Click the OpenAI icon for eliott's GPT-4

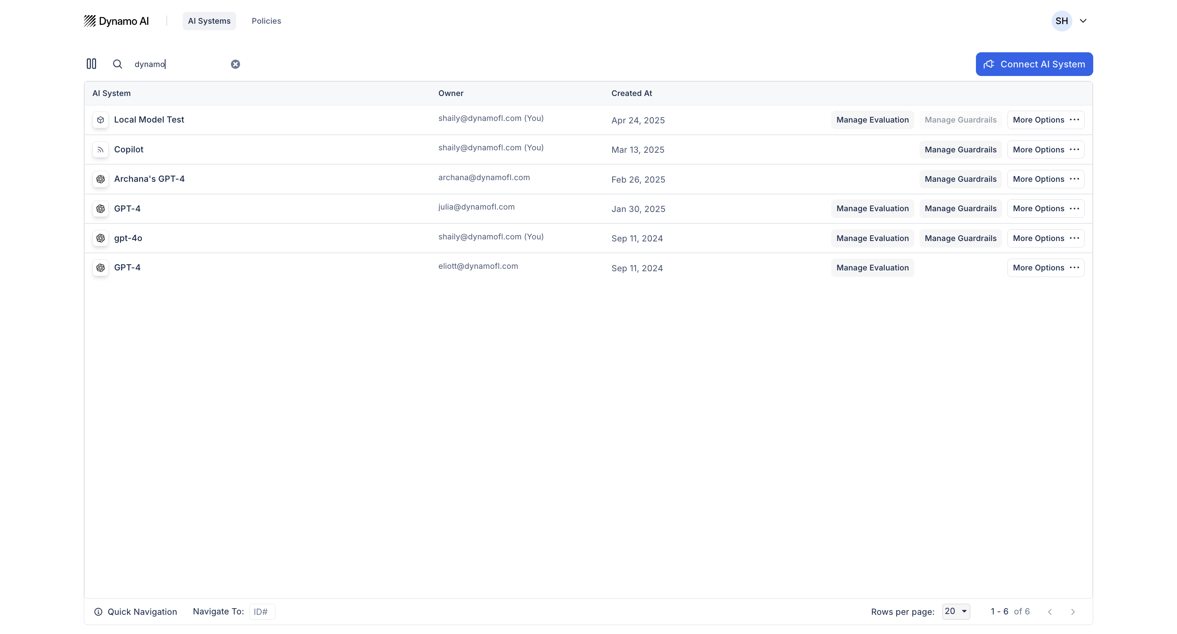point(101,268)
